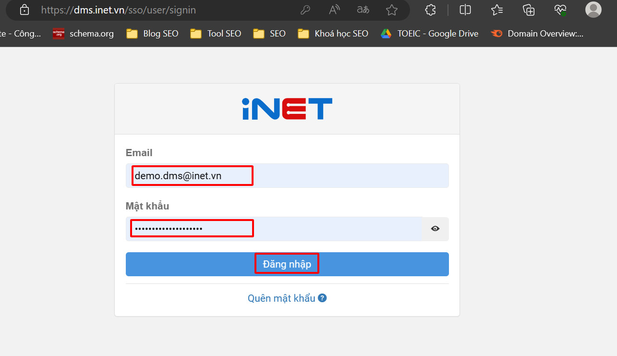Open the Quên mật khẩu link
Screen dimensions: 617x356
click(x=281, y=298)
